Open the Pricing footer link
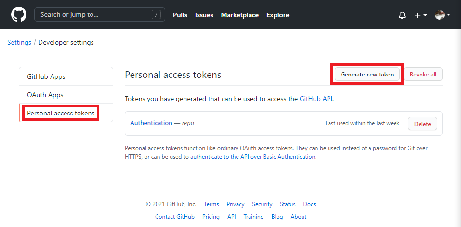Screen dimensions: 461x227 click(211, 217)
